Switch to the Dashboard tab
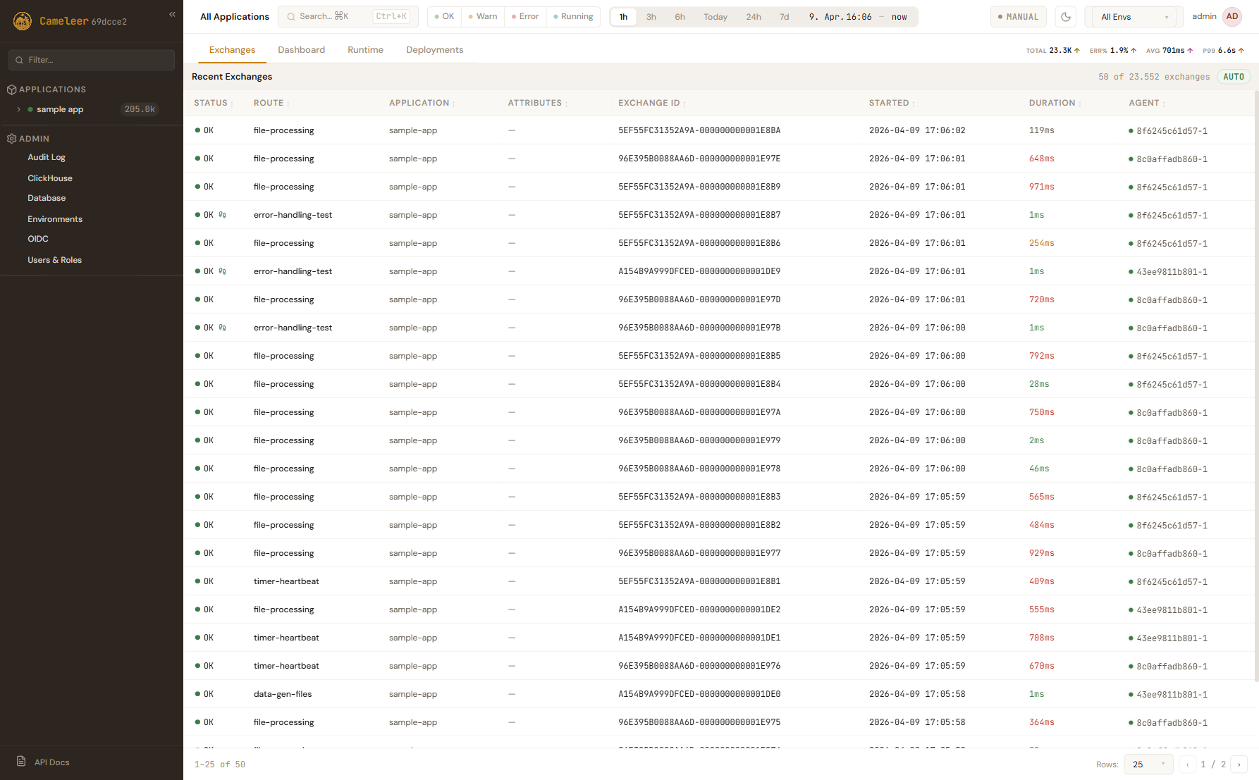Image resolution: width=1259 pixels, height=780 pixels. (301, 50)
